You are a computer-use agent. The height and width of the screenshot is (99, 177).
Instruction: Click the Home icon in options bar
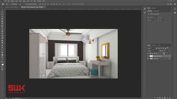3,4
